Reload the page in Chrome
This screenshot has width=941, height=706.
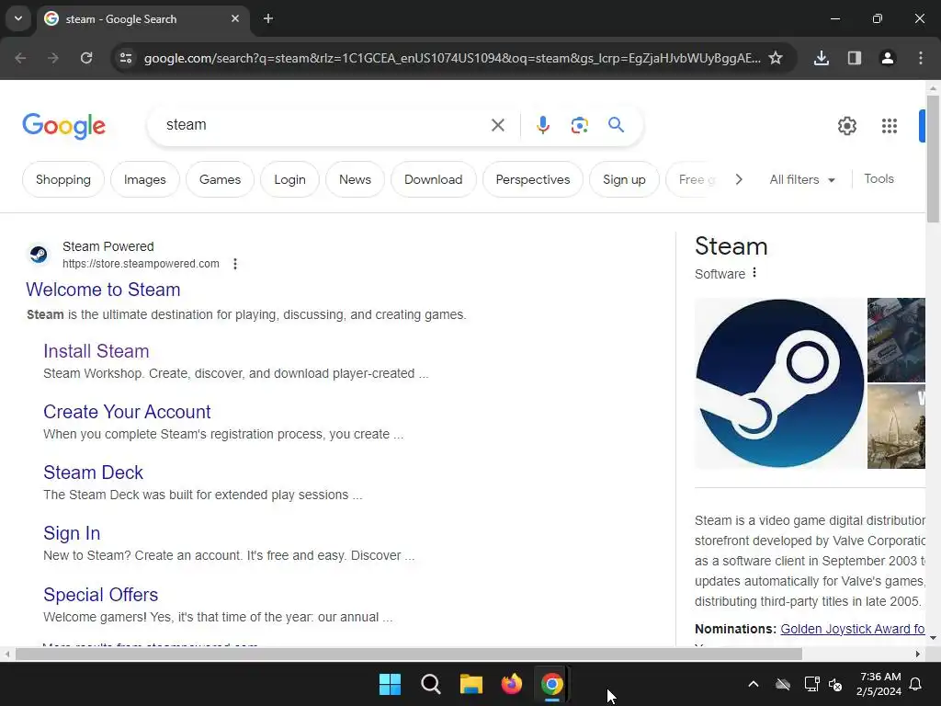pyautogui.click(x=86, y=58)
